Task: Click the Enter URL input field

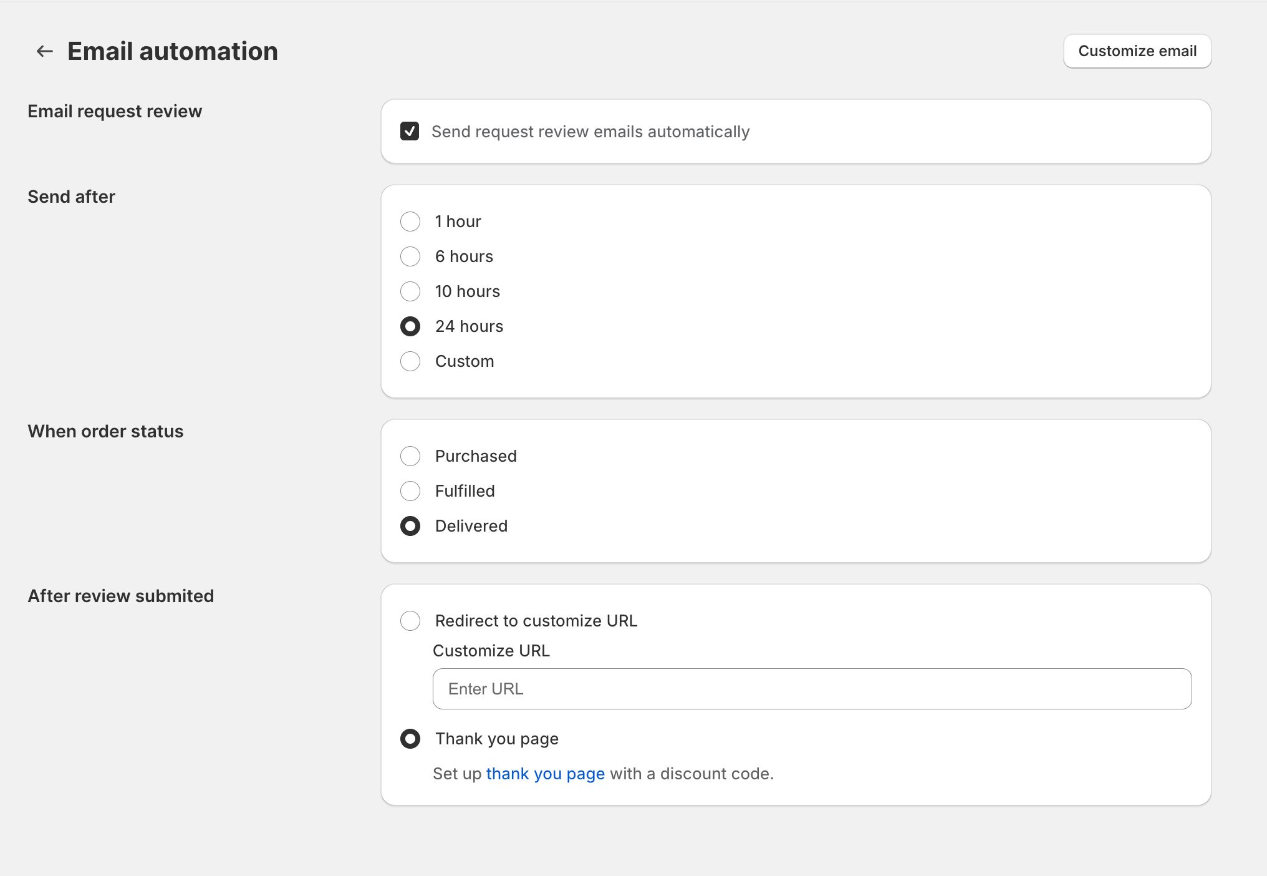Action: click(812, 689)
